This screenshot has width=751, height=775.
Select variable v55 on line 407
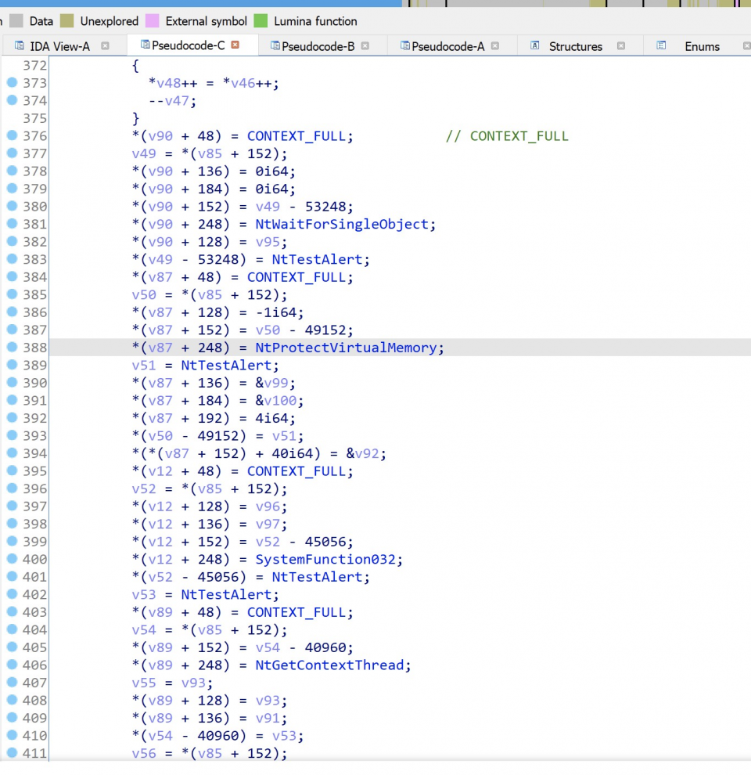[144, 683]
